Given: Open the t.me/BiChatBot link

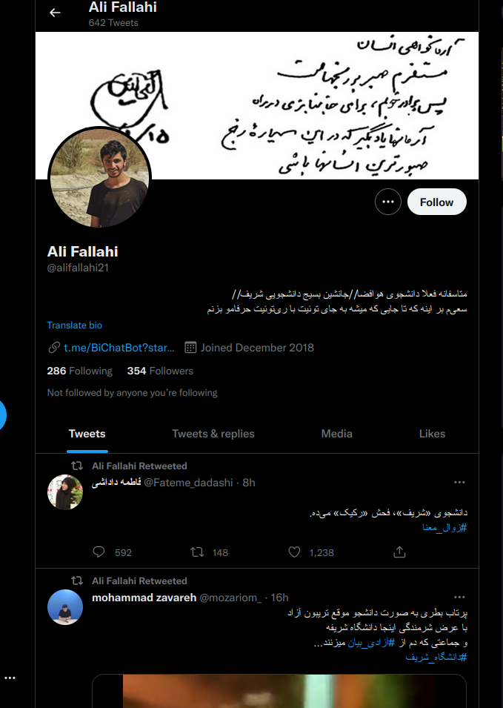Looking at the screenshot, I should [x=119, y=348].
